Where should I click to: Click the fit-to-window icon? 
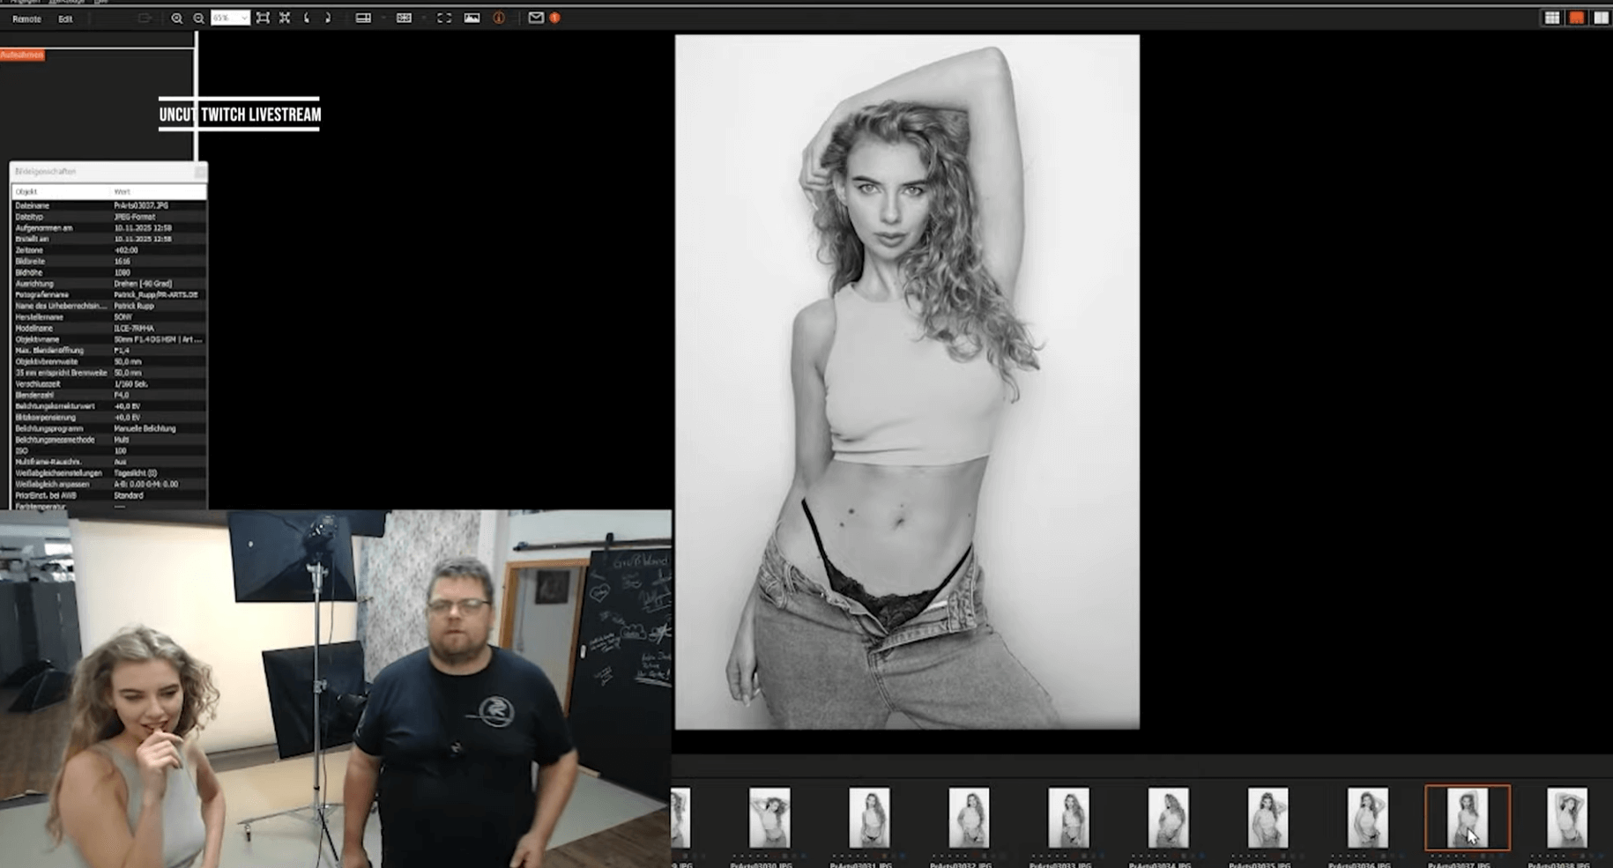[x=263, y=18]
